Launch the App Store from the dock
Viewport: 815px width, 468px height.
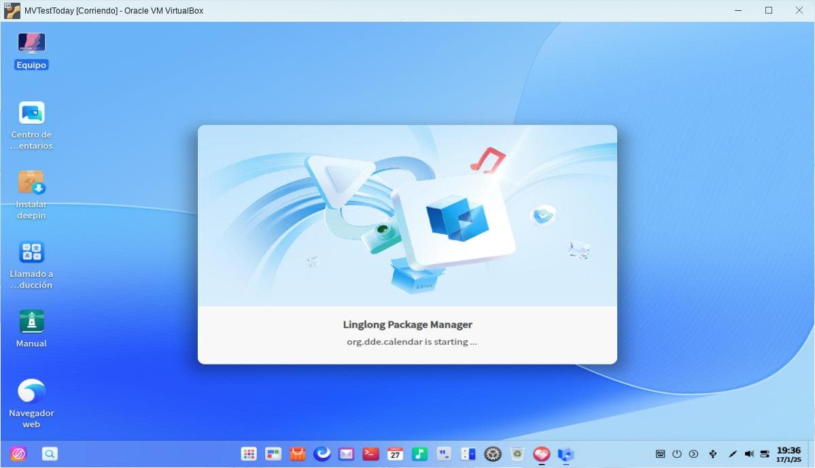coord(297,454)
